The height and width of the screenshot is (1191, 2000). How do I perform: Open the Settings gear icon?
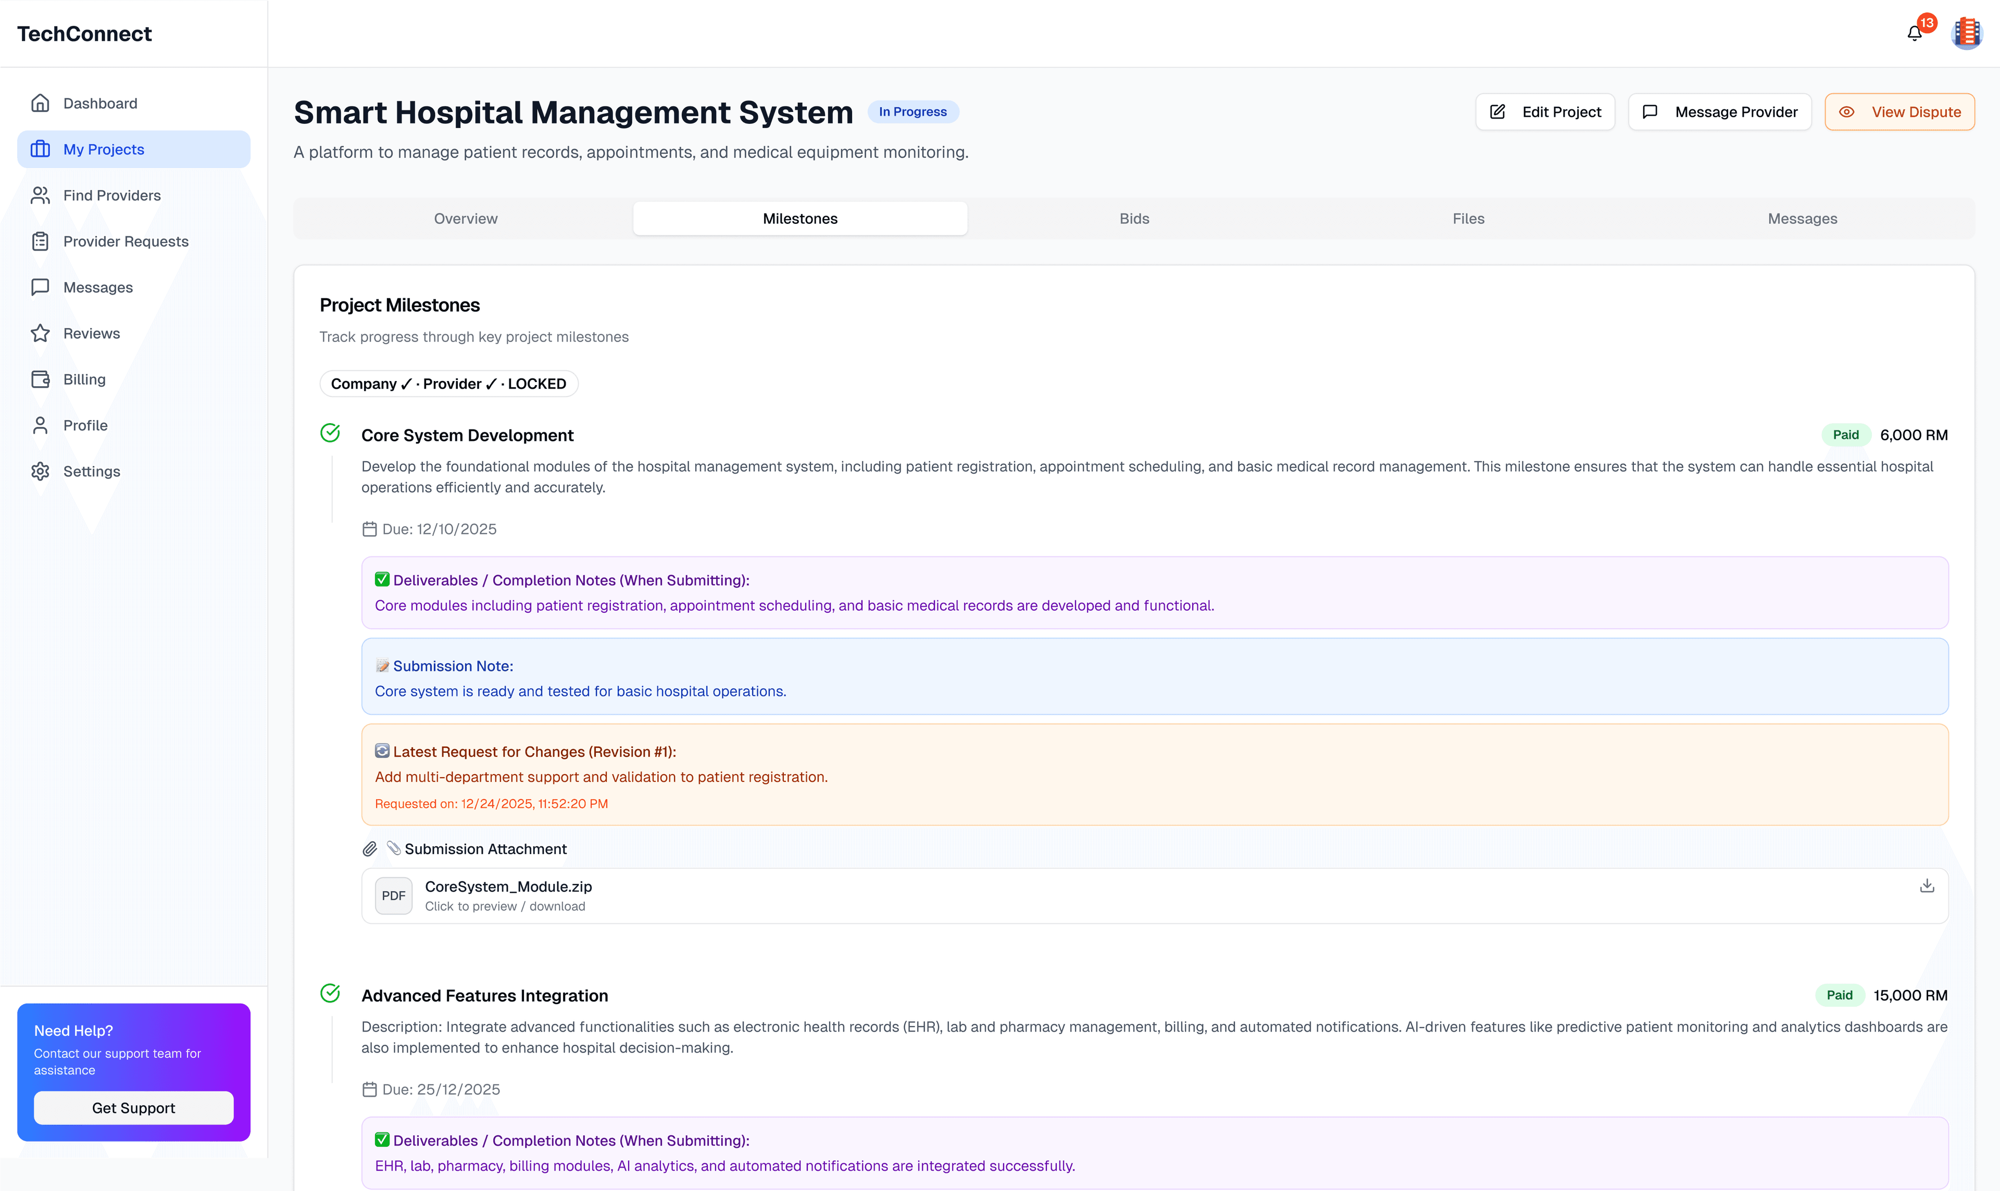click(x=41, y=471)
